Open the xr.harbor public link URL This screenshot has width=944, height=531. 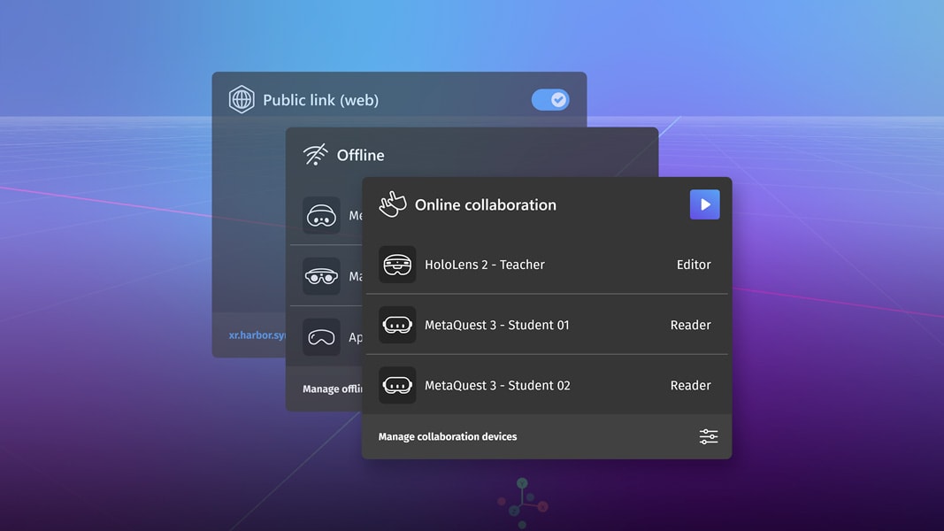click(x=257, y=336)
